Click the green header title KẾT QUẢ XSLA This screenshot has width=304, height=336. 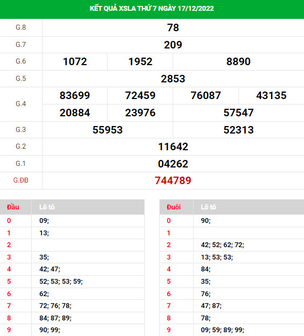click(x=152, y=9)
